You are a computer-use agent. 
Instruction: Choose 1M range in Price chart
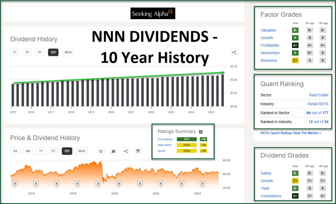(x=15, y=151)
